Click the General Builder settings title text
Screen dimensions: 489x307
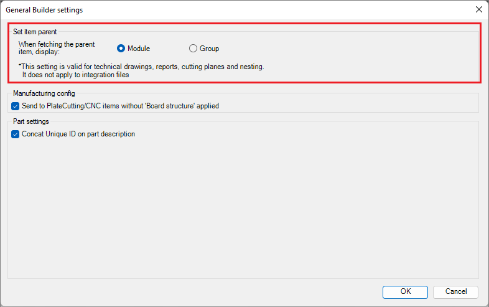44,10
